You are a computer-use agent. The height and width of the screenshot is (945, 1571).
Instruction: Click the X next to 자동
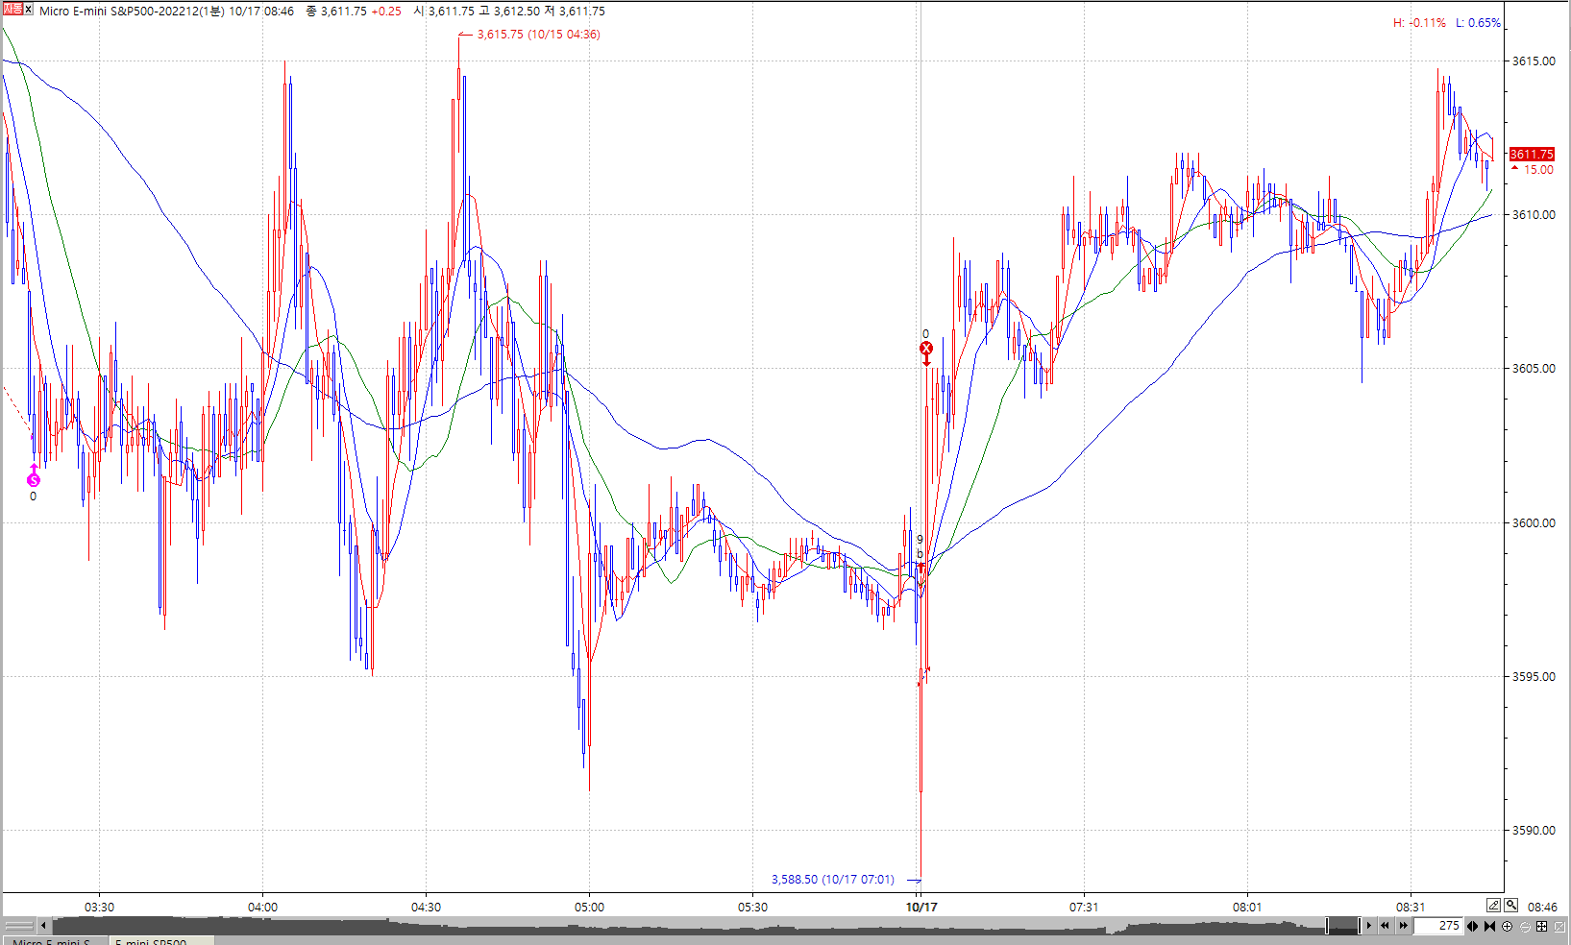click(29, 10)
